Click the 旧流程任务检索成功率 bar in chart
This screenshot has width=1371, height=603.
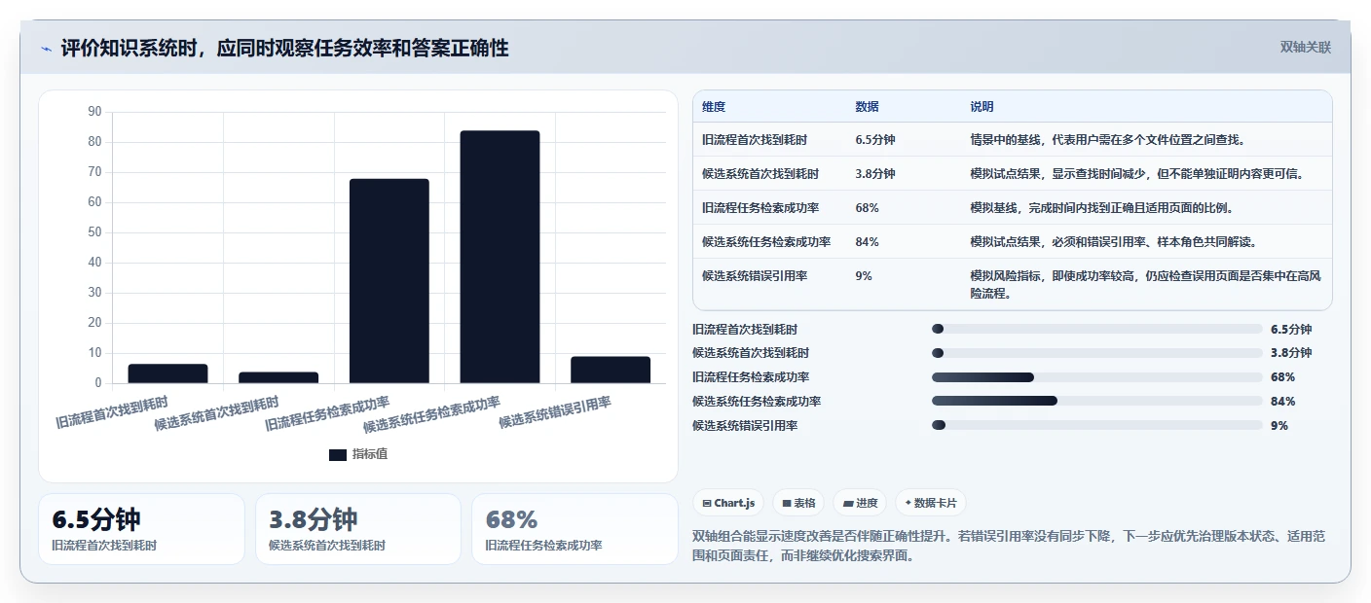click(x=389, y=281)
